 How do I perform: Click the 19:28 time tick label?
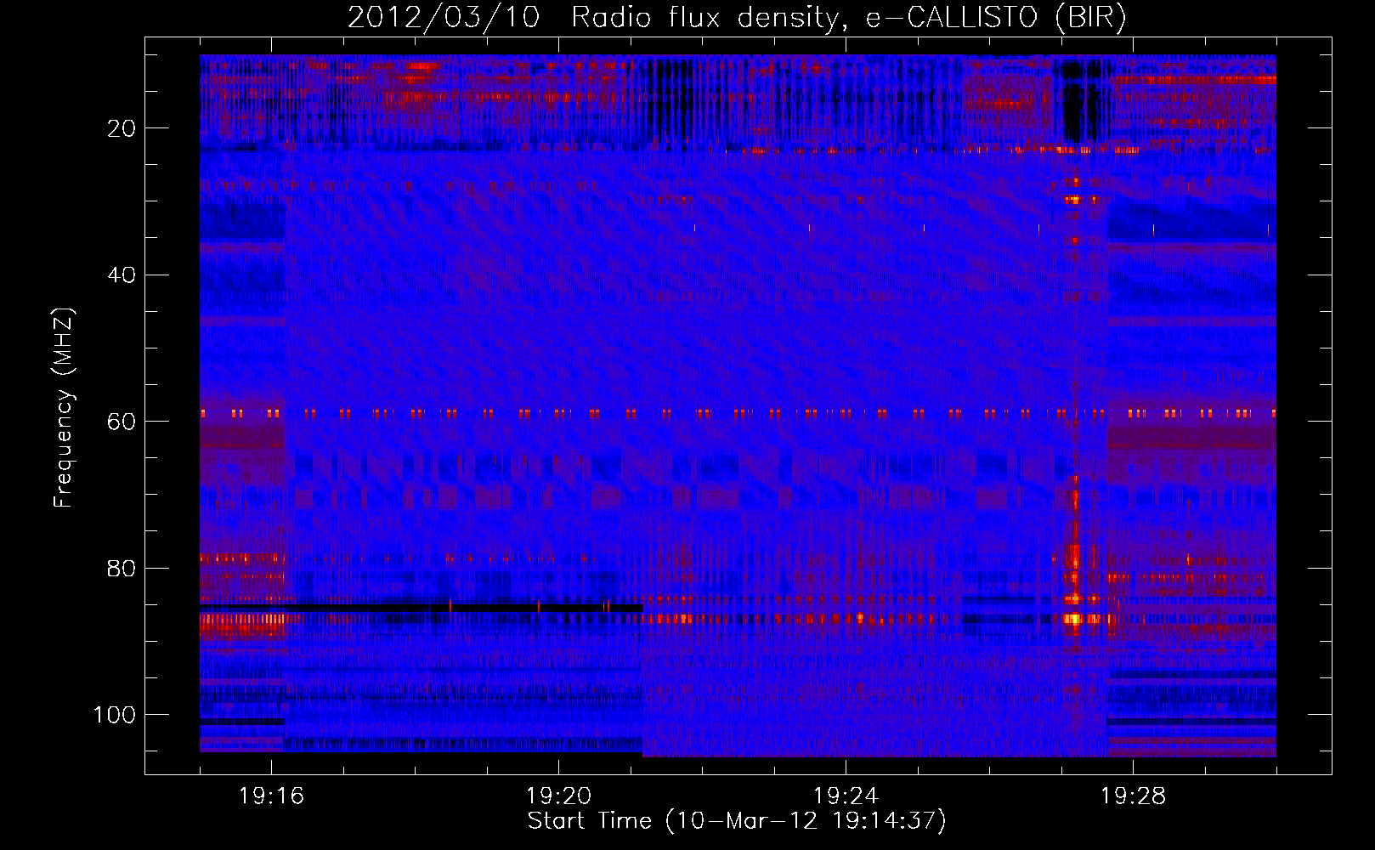(1133, 796)
